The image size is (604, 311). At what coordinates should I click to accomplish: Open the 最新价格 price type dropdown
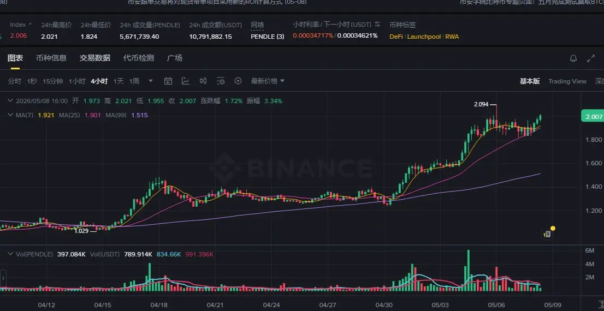[x=268, y=81]
